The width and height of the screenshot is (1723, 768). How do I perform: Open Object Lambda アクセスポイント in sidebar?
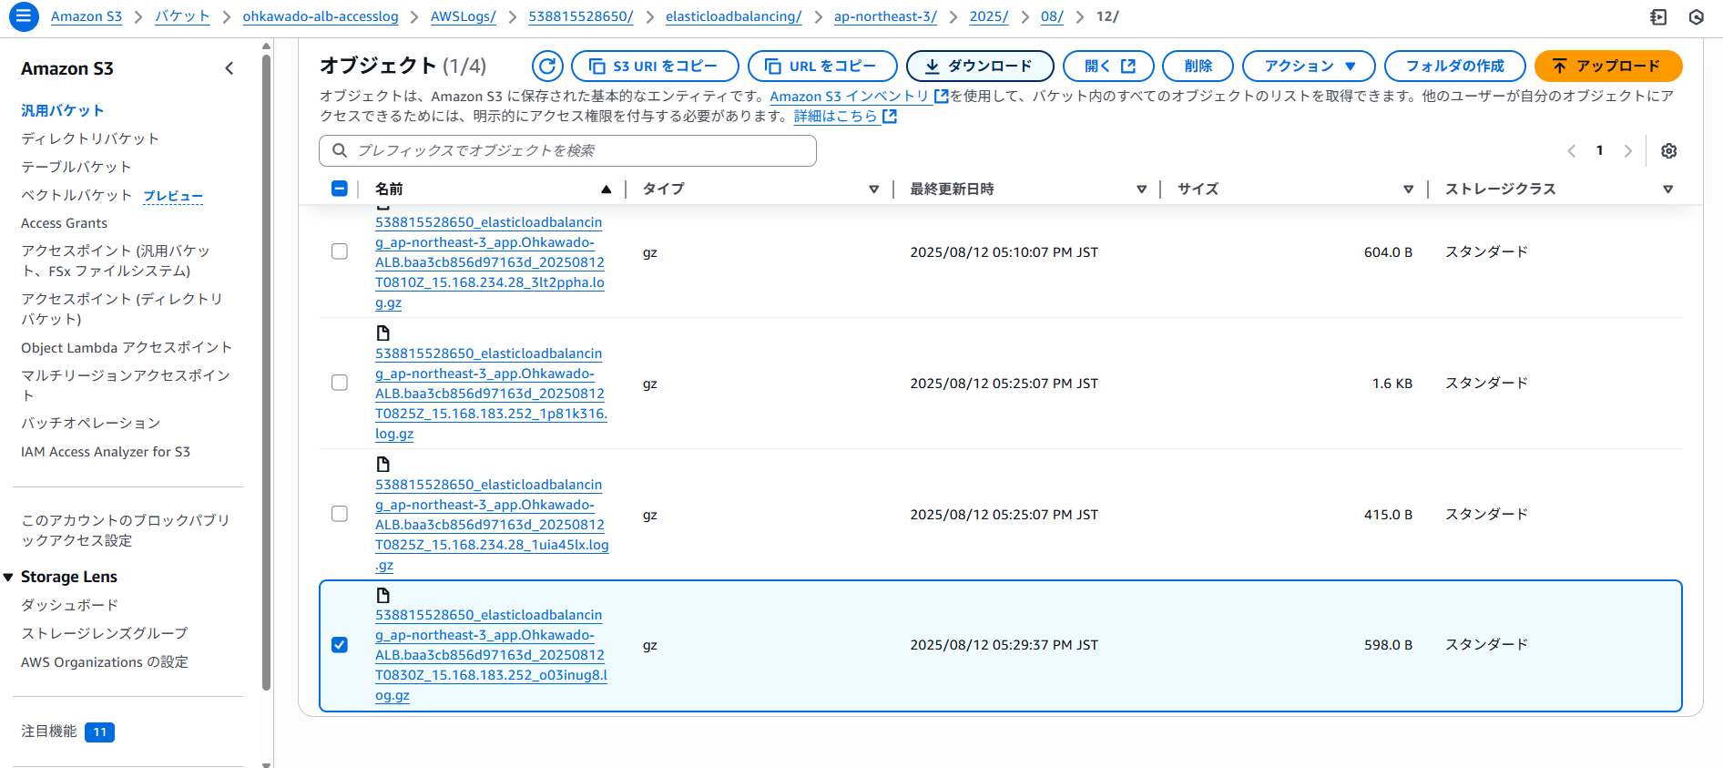point(127,347)
